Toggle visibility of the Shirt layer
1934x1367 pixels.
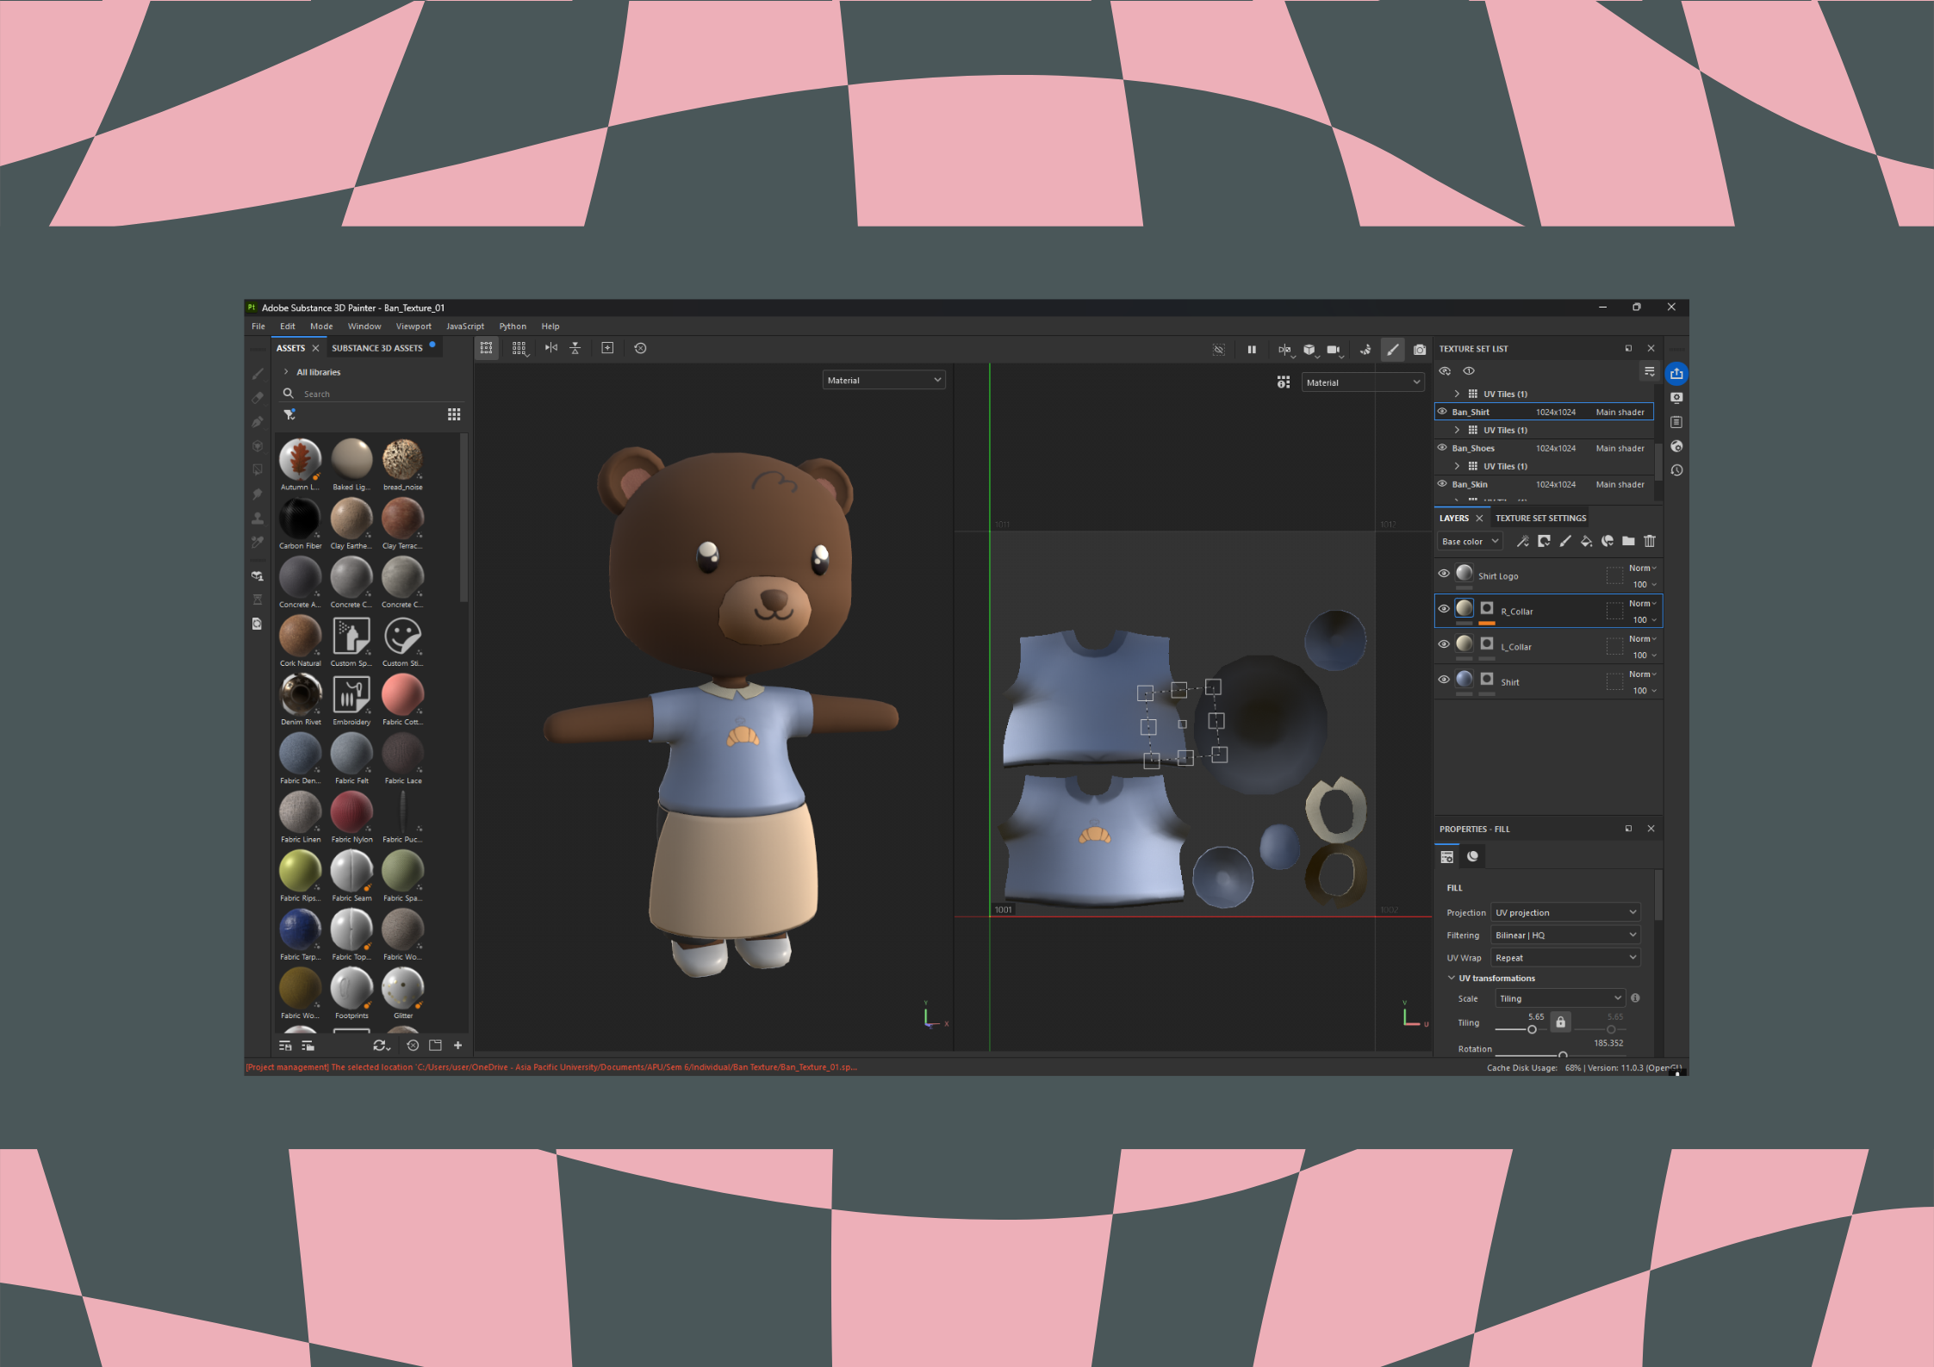[x=1444, y=680]
